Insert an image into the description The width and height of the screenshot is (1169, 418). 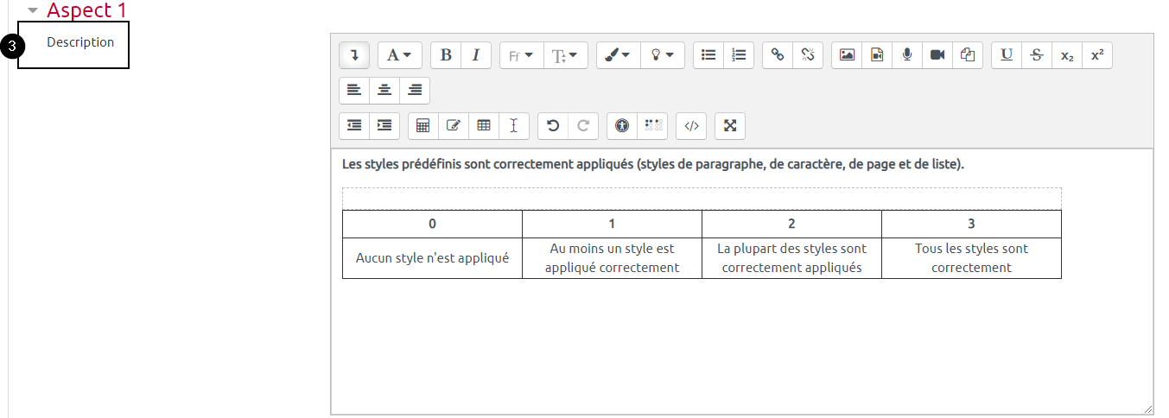(847, 55)
